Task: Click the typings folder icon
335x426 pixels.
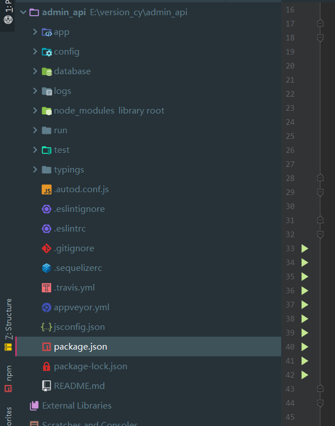Action: point(47,170)
